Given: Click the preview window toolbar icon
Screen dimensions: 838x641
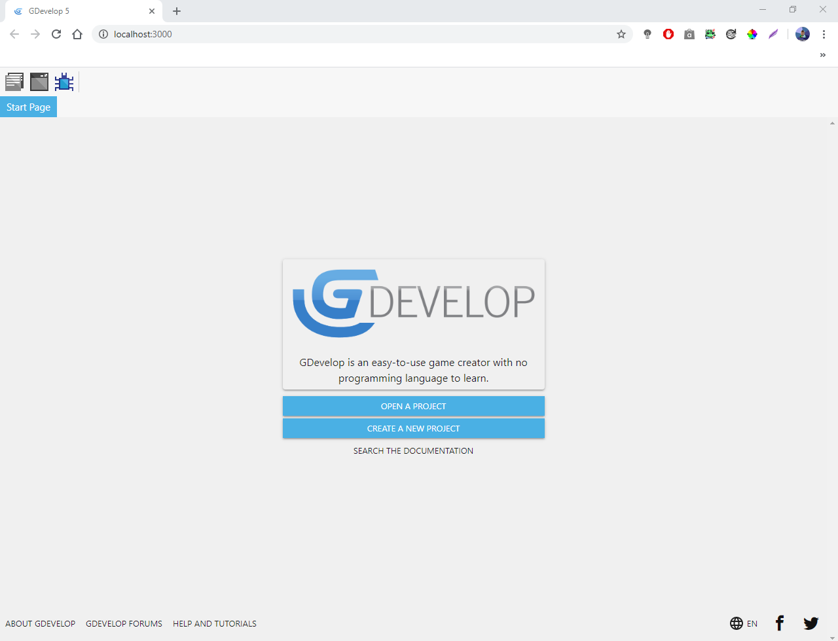Looking at the screenshot, I should pos(39,82).
